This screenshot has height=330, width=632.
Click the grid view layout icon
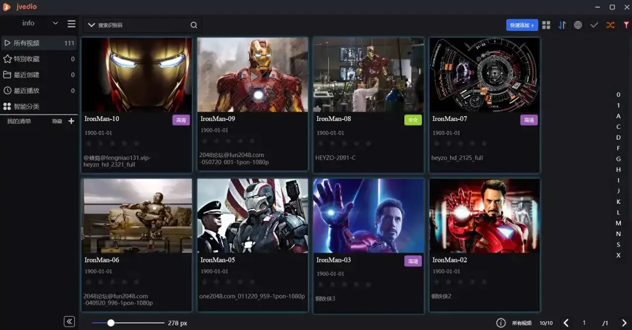(546, 25)
